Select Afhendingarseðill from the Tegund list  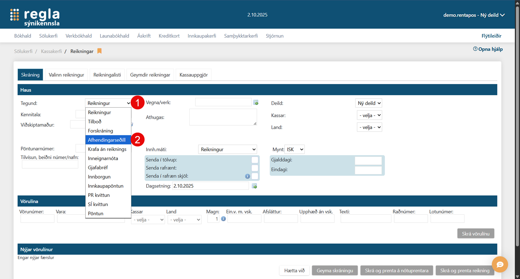click(107, 140)
